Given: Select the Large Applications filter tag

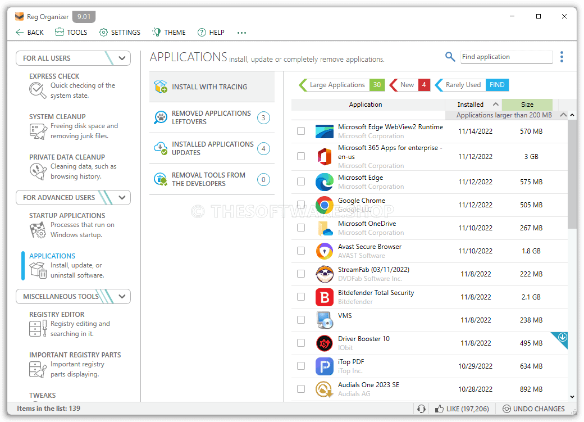Looking at the screenshot, I should [341, 85].
